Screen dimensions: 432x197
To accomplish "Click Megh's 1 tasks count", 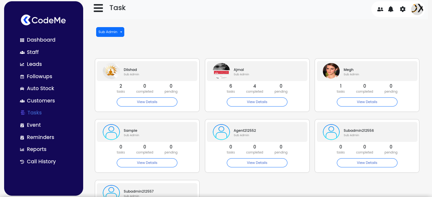I will tap(341, 86).
